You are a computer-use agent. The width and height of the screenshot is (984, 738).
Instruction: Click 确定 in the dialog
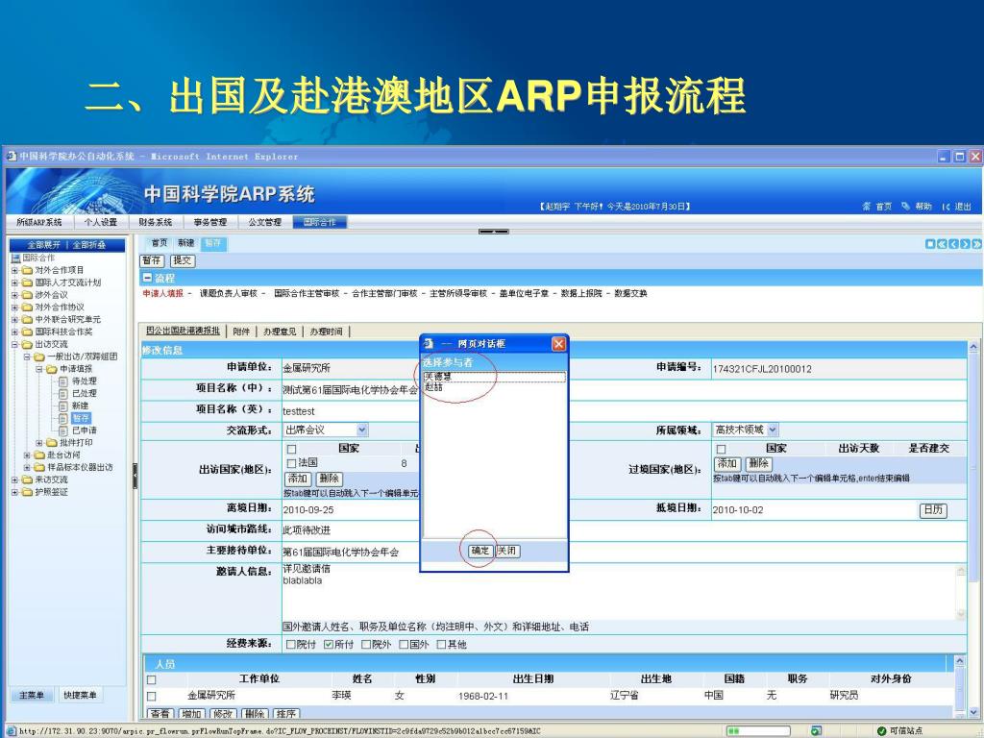(480, 551)
